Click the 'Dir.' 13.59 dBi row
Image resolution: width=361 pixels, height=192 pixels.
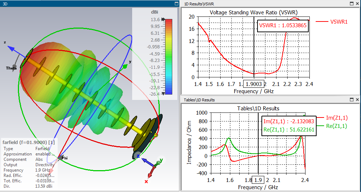[28, 186]
